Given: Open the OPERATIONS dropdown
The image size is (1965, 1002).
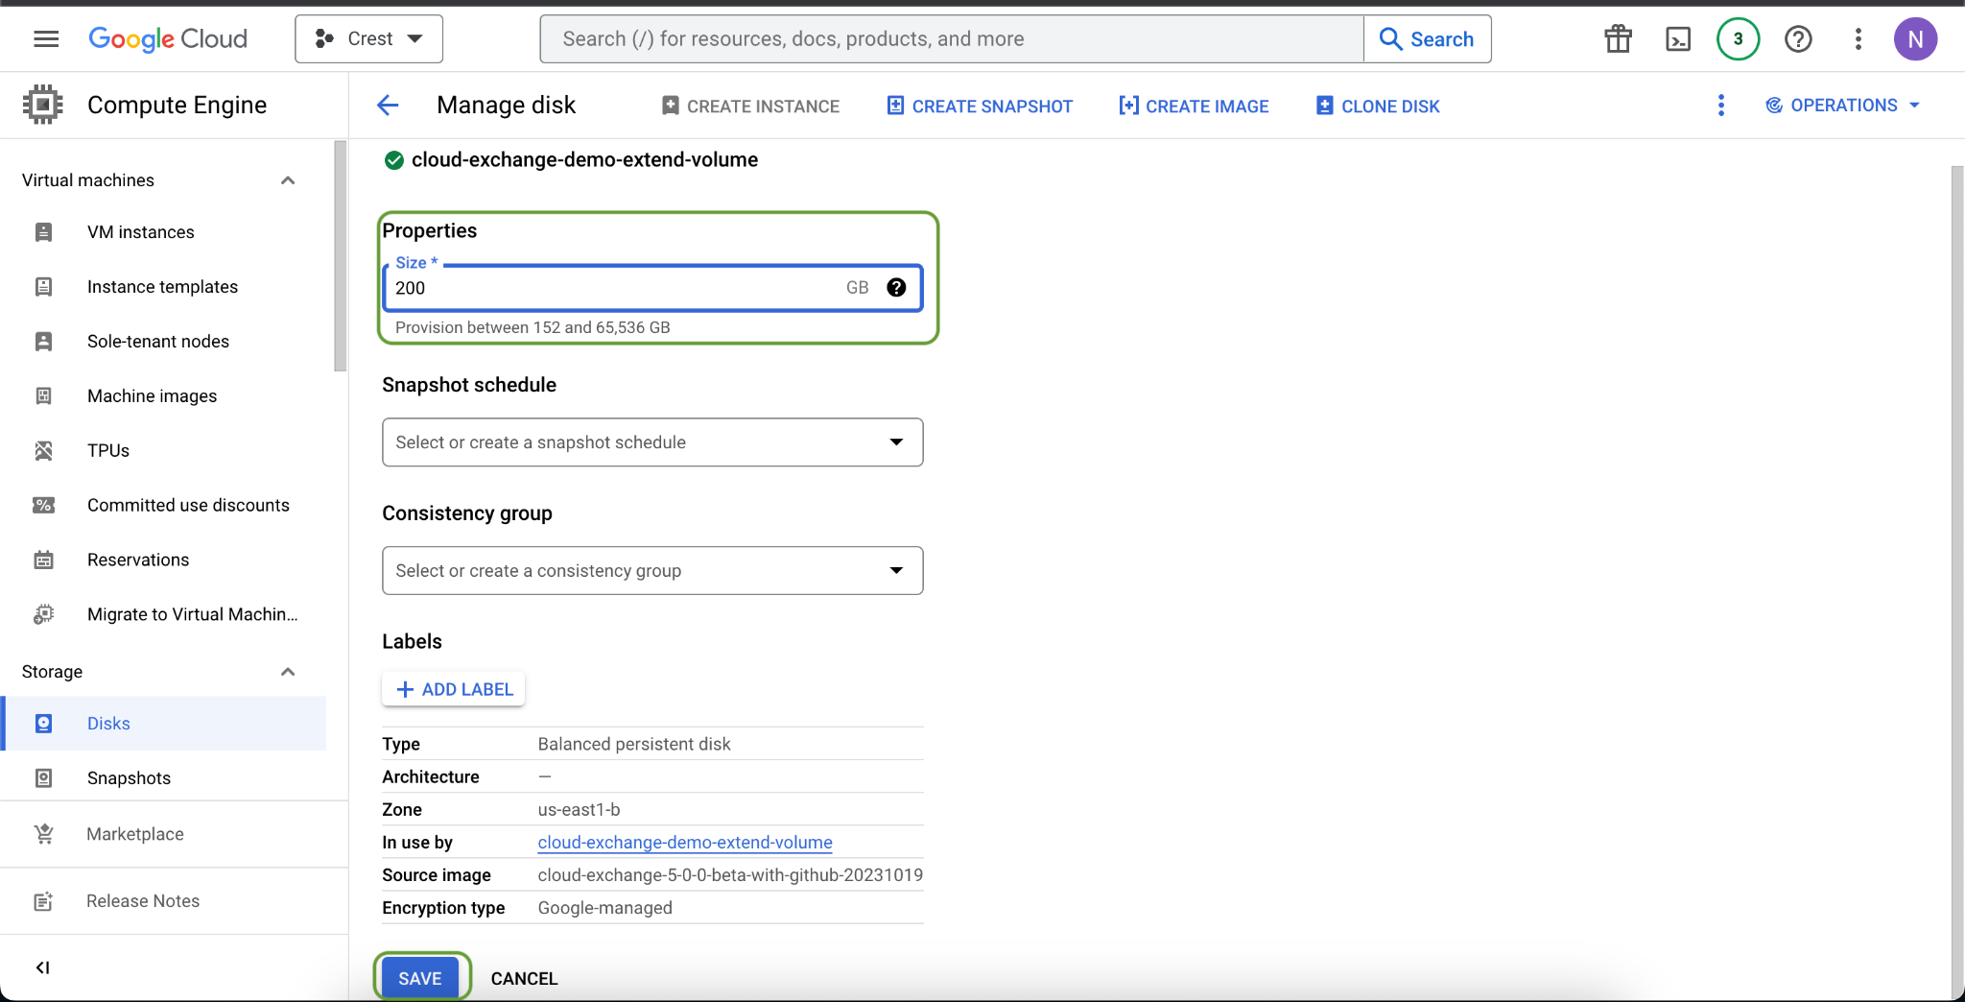Looking at the screenshot, I should point(1842,106).
